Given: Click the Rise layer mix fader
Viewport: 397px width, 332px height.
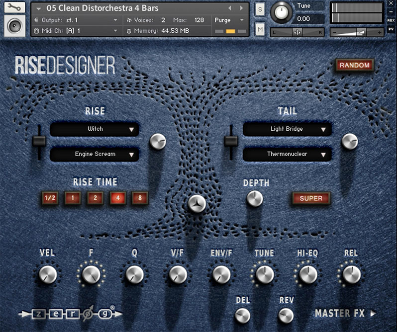Looking at the screenshot, I should 39,141.
